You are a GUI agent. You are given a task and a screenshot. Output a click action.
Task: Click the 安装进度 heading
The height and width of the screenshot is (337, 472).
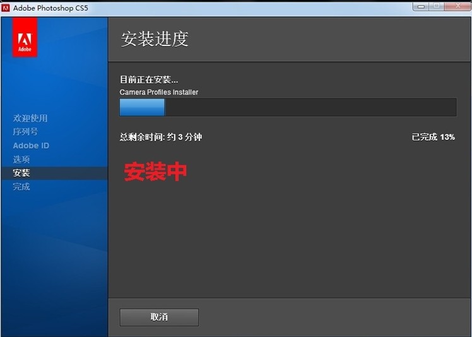[155, 39]
